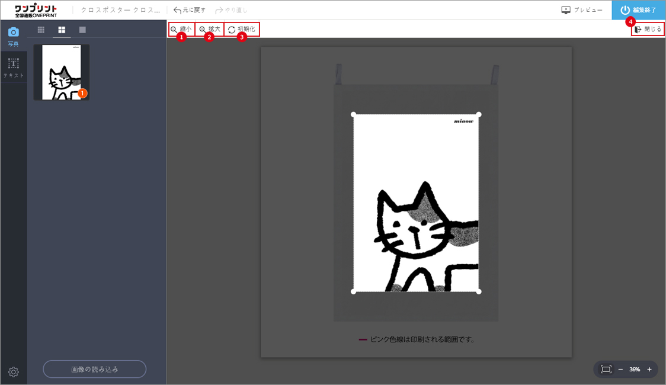Open the 写真 (photo) panel

(x=13, y=36)
